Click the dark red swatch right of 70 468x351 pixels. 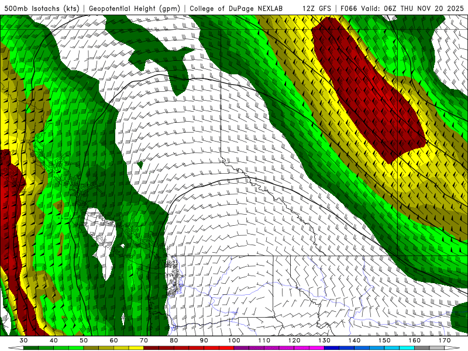[x=152, y=348]
